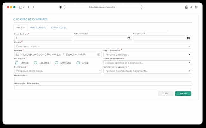Expand the Emp. Faturamento dropdown
The width and height of the screenshot is (206, 128).
[x=147, y=55]
